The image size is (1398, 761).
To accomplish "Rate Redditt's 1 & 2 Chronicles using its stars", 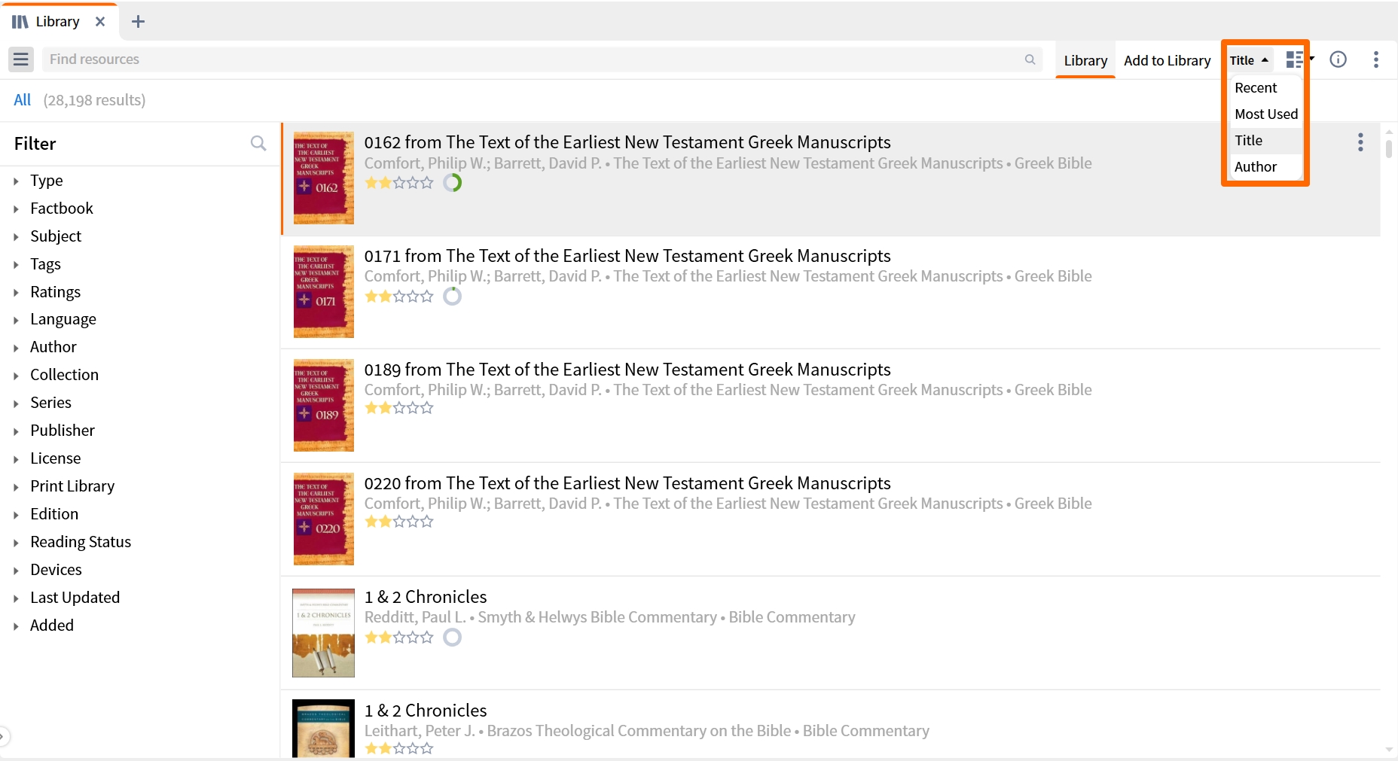I will tap(399, 638).
